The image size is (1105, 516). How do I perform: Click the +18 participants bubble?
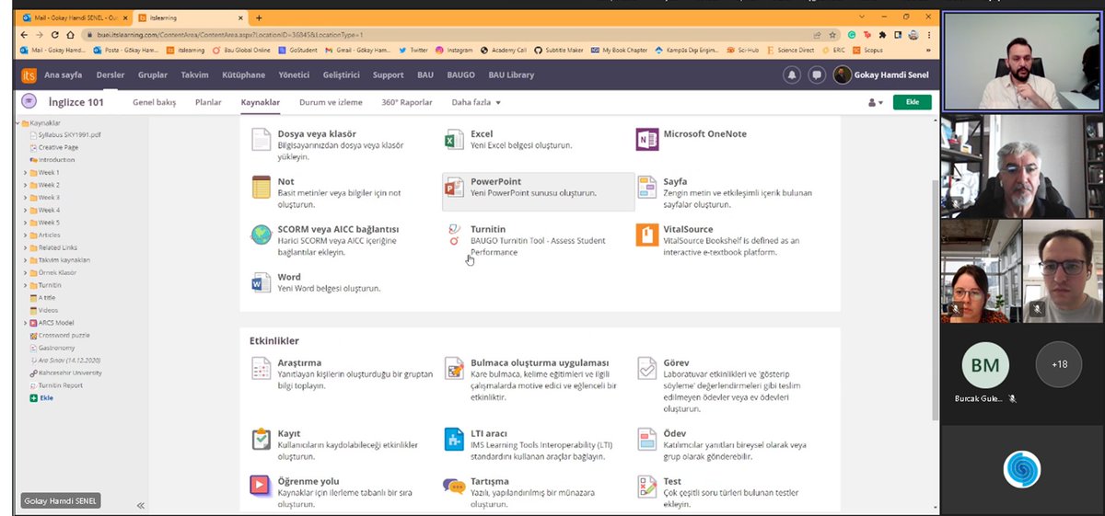pos(1059,364)
